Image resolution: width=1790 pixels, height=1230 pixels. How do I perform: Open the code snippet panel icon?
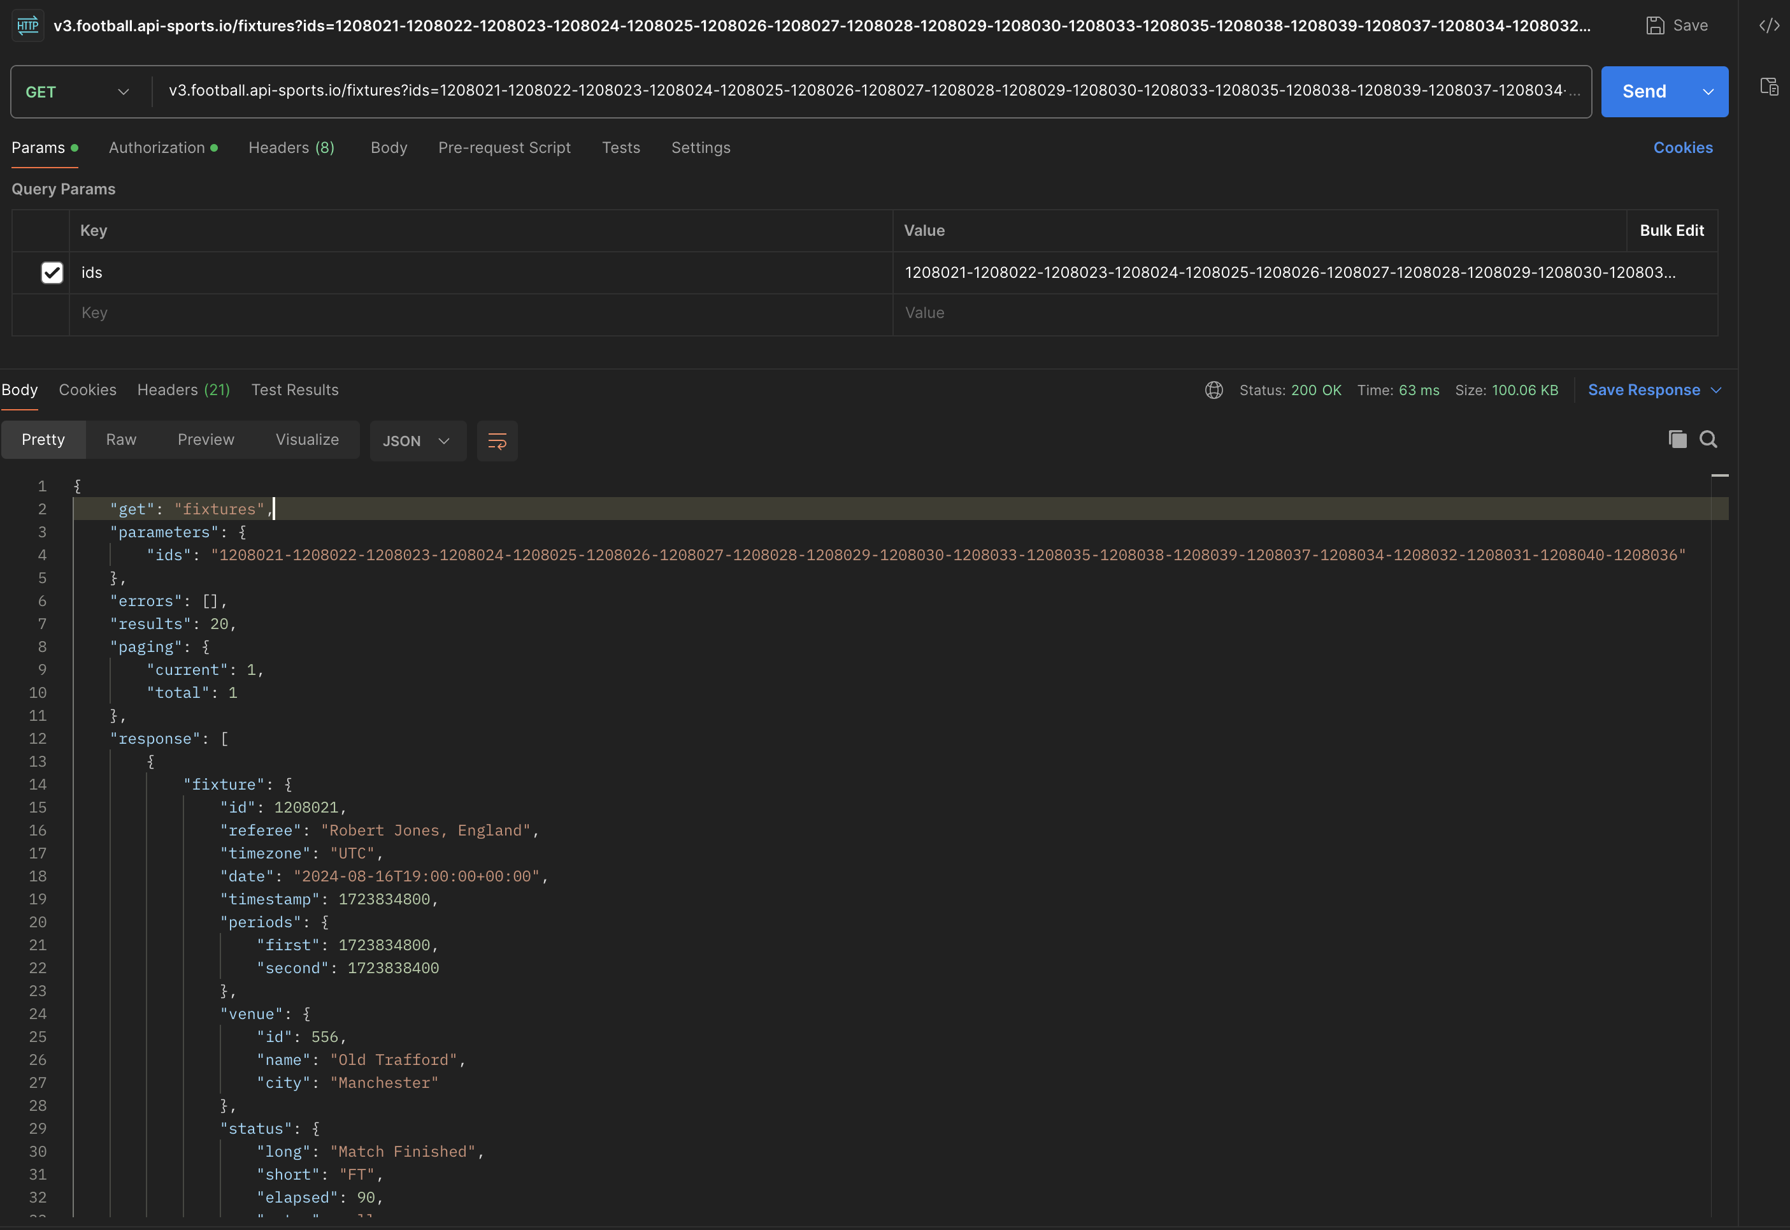click(1769, 25)
